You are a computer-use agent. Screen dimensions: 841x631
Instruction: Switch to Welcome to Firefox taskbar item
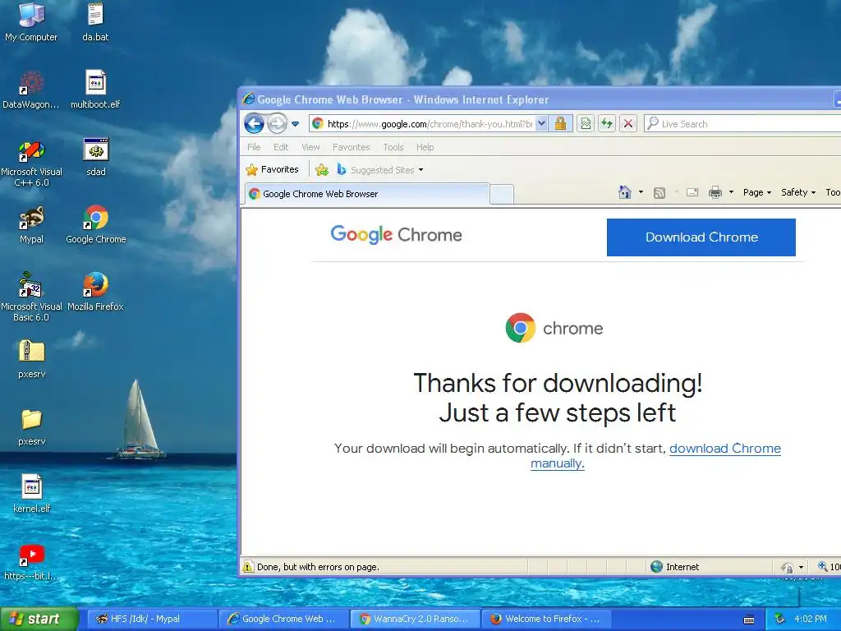tap(546, 619)
